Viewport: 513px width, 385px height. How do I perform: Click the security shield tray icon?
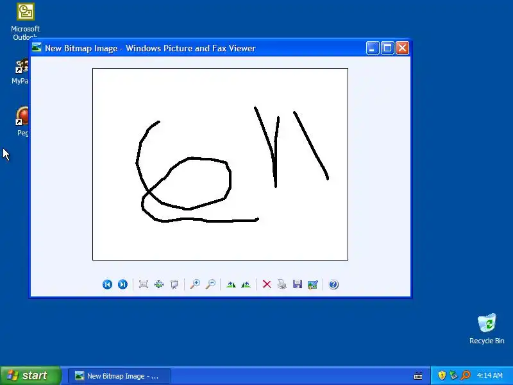click(442, 375)
